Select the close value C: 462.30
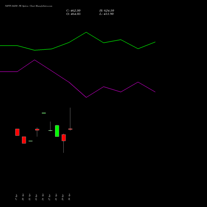207x207 pixels. [x=73, y=11]
